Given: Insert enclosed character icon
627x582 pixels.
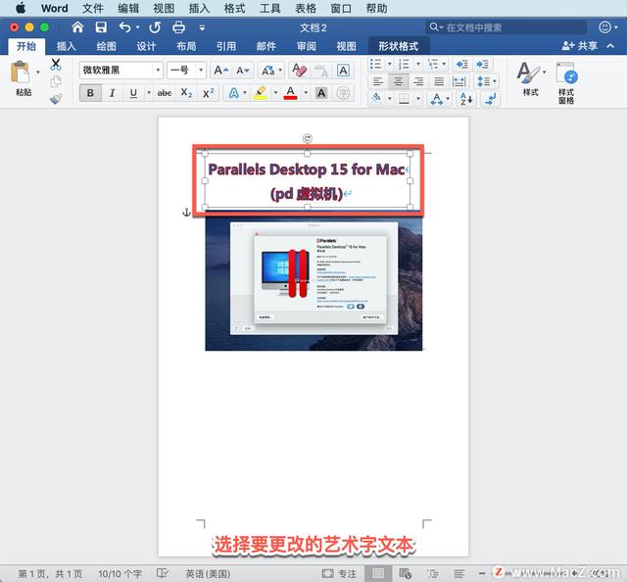Looking at the screenshot, I should point(343,93).
